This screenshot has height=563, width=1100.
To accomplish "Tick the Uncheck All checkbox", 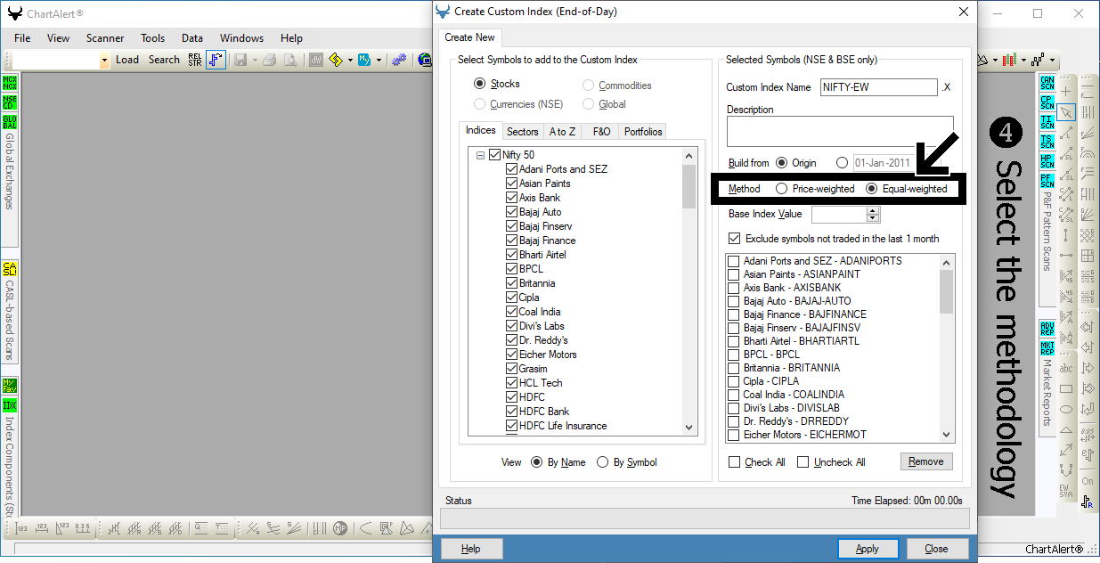I will [x=803, y=462].
